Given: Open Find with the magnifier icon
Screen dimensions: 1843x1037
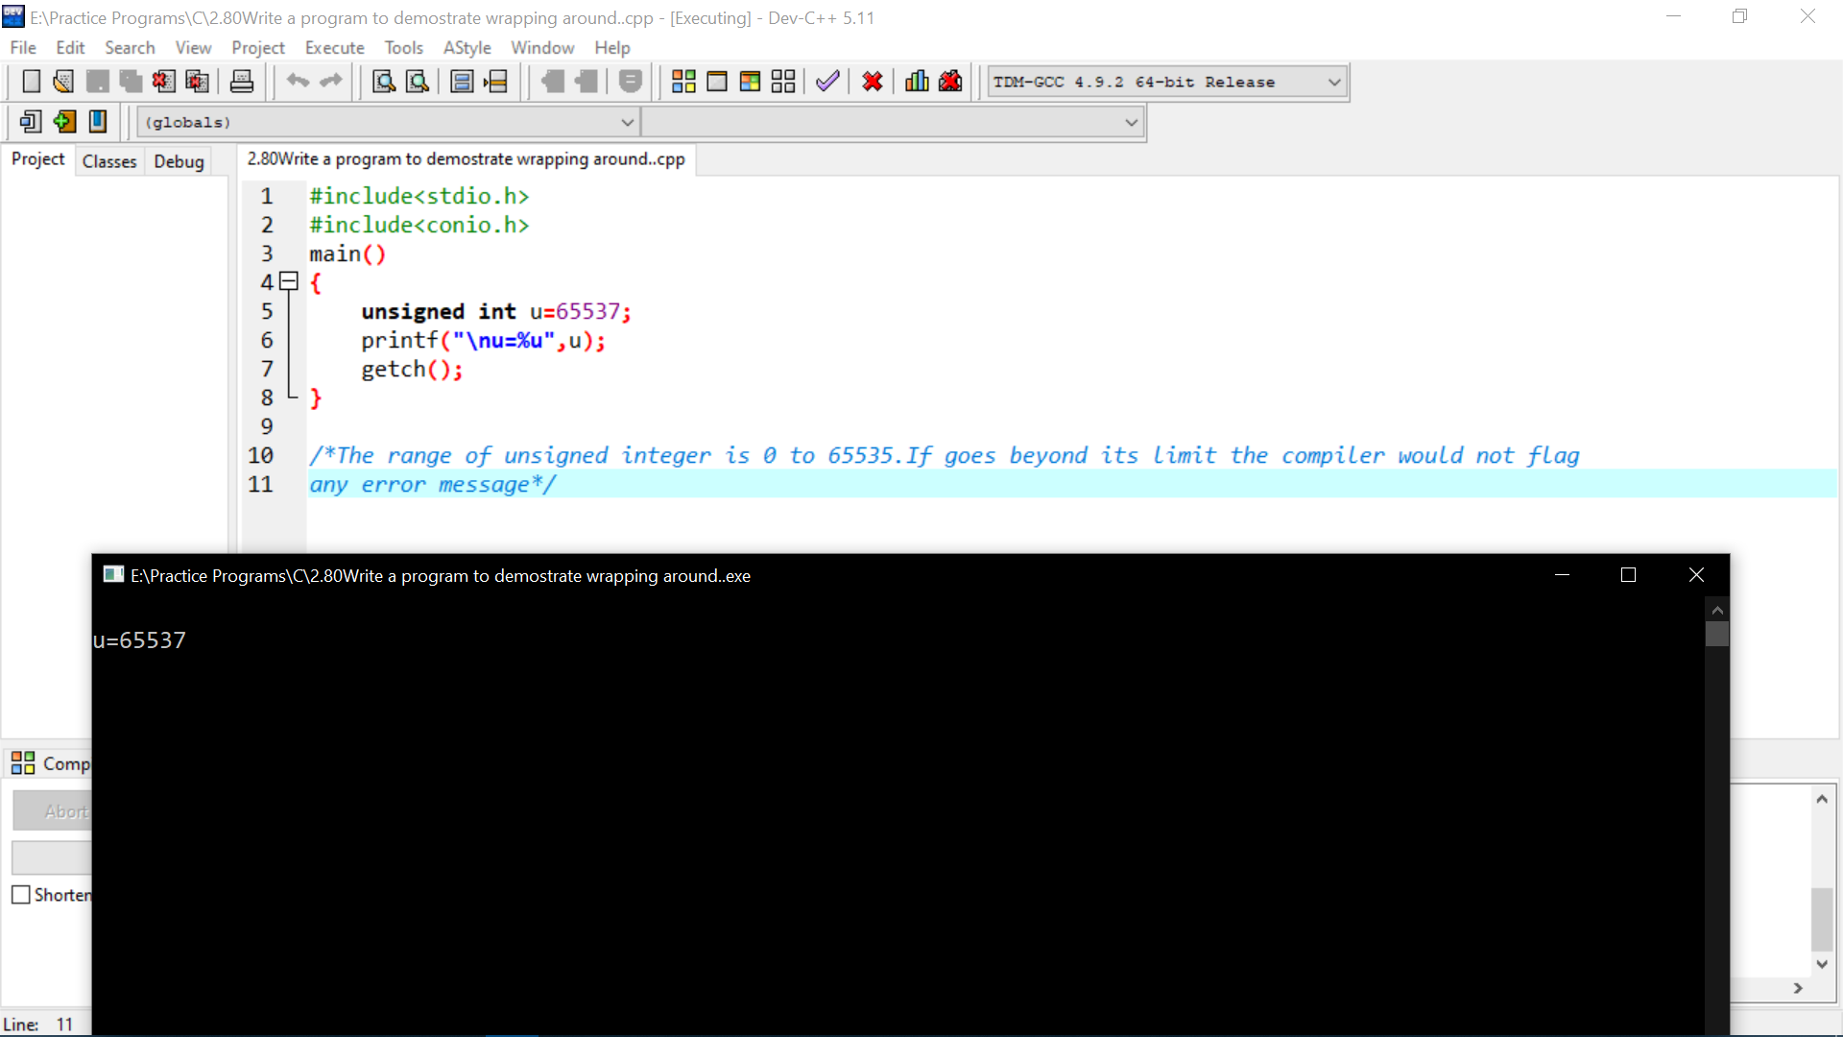Looking at the screenshot, I should [x=384, y=82].
